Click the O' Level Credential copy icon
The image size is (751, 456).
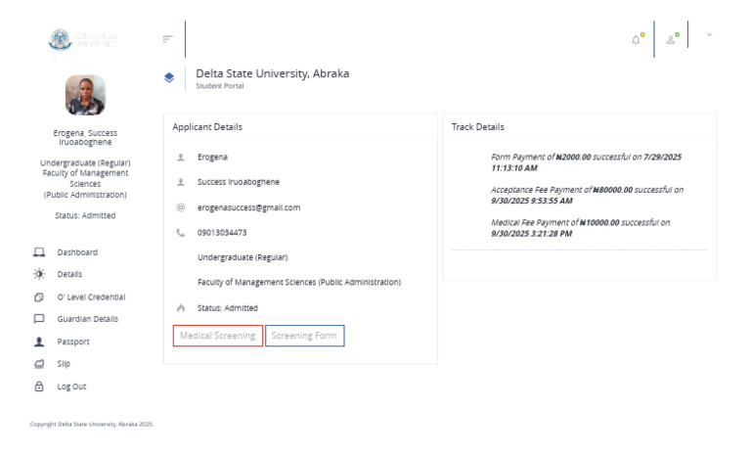(39, 297)
